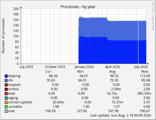Click uninterruptible average value 15.37m
Viewport: 156px width, 120px height.
point(117,102)
